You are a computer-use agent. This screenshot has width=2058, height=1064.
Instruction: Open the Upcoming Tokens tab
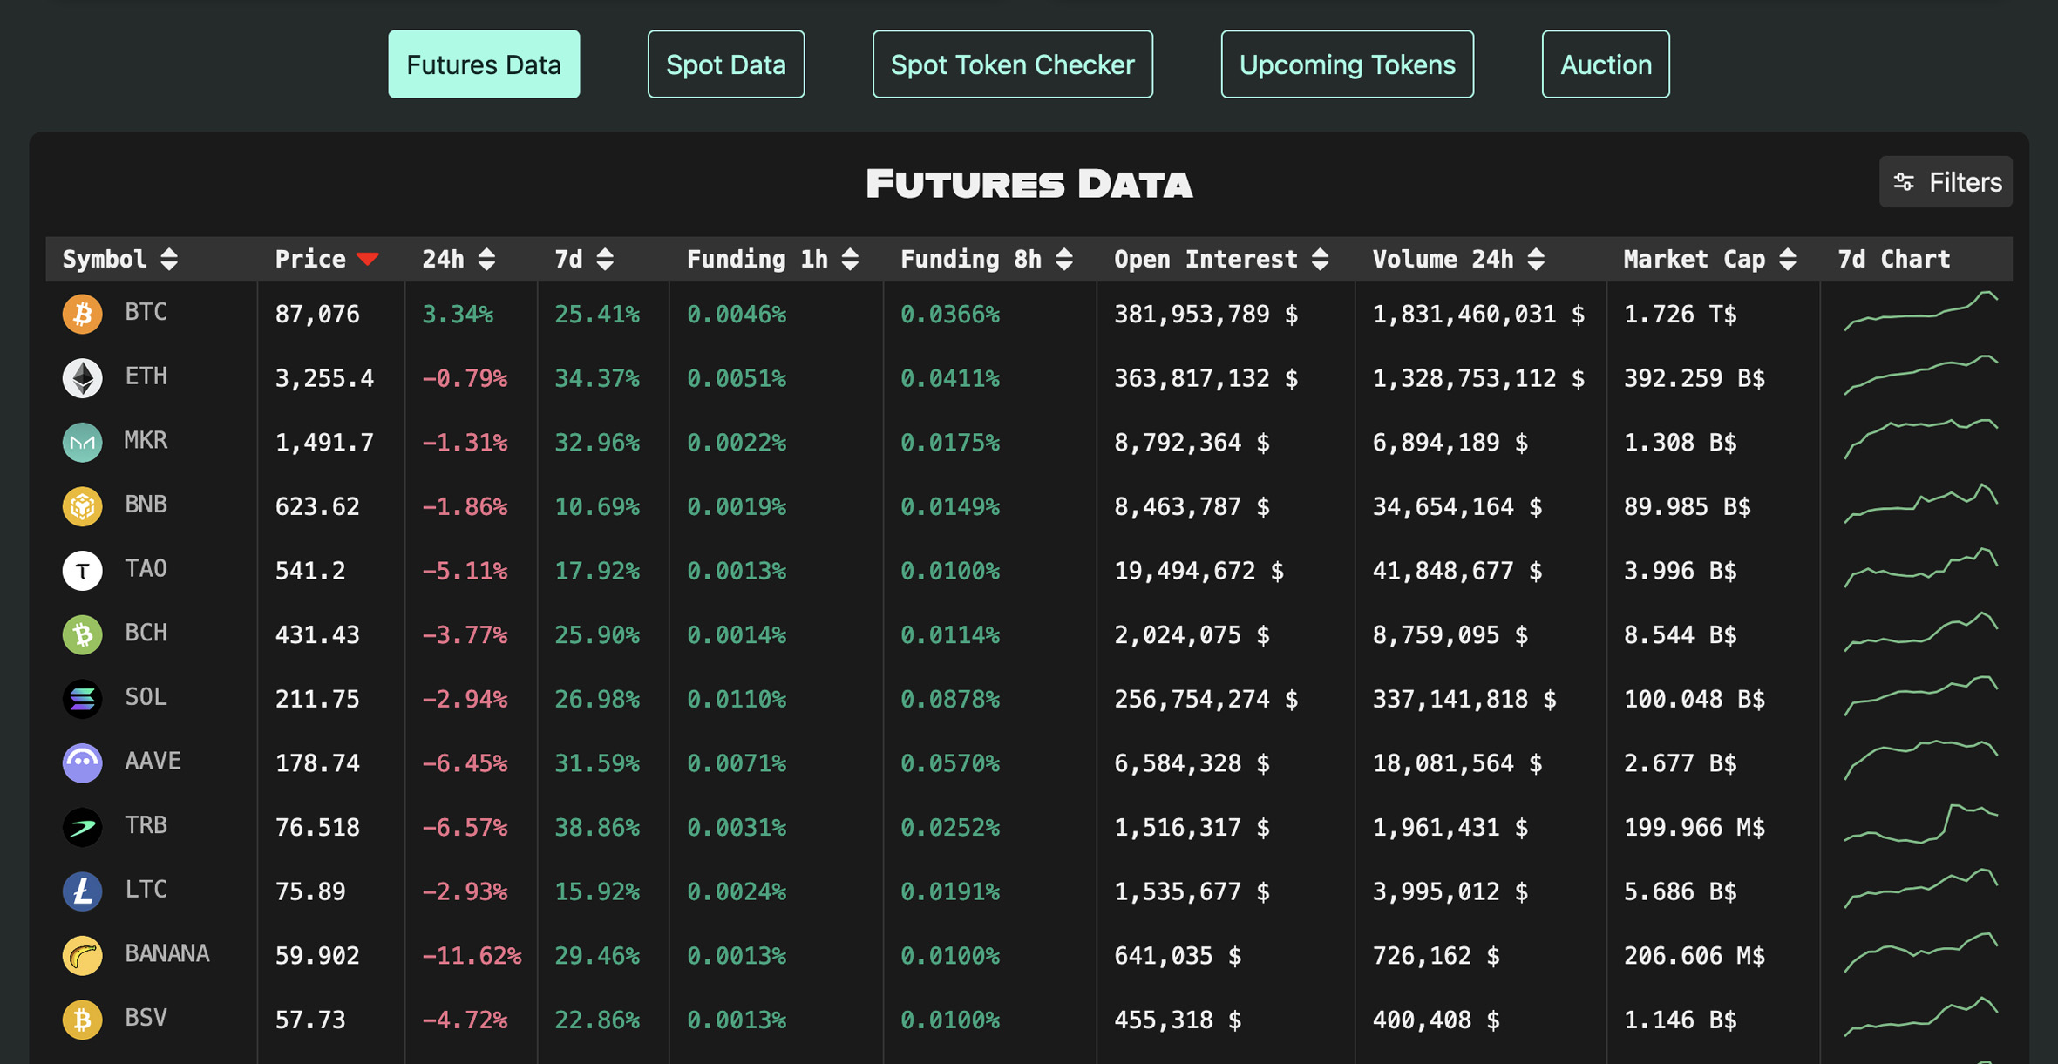[1346, 64]
